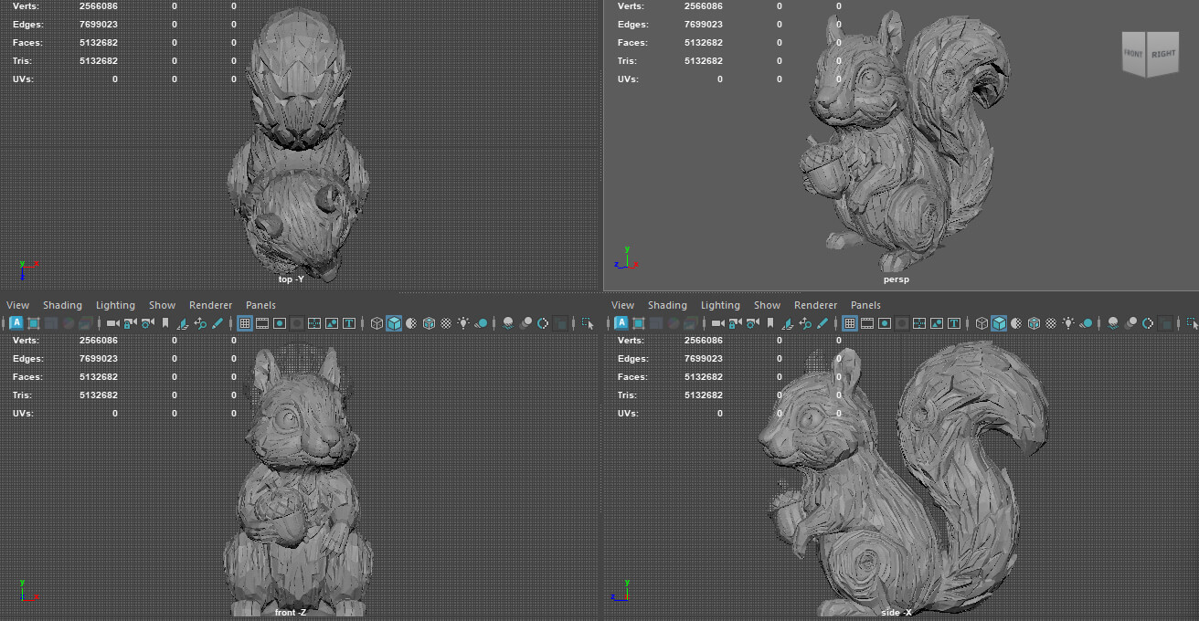Open Show menu in side panel
Viewport: 1199px width, 621px height.
point(767,305)
